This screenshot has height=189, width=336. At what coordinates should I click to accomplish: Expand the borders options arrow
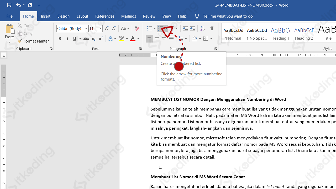[x=211, y=39]
